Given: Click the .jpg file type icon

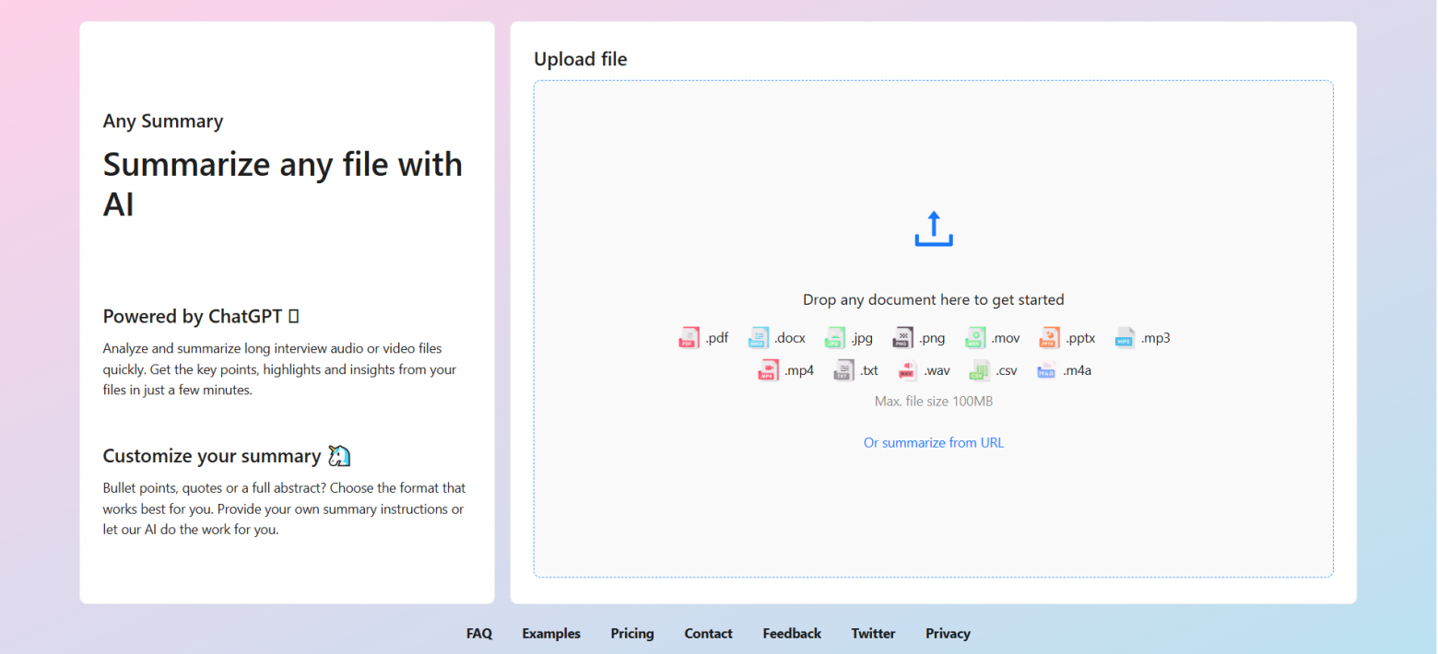Looking at the screenshot, I should point(835,338).
